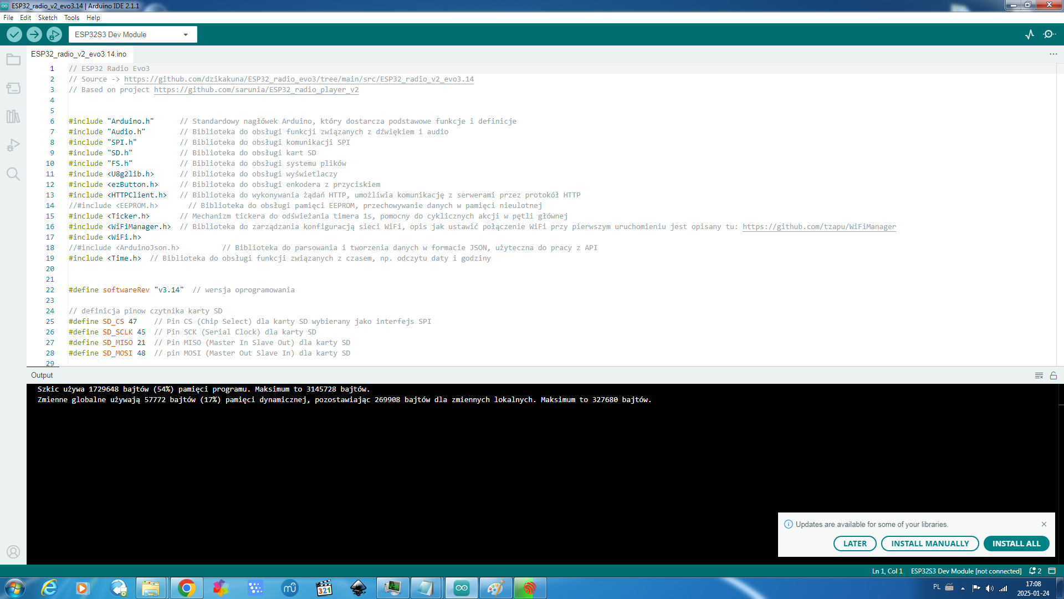
Task: Open the editor tab options ellipsis menu
Action: point(1053,54)
